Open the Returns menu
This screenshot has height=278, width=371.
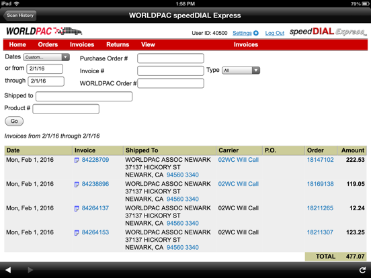118,45
